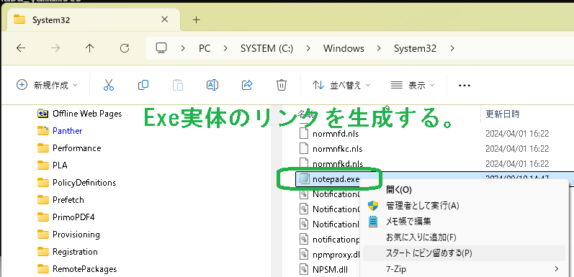Expand chevron after Windows in address bar
Screen dimensions: 574x277
tap(379, 48)
